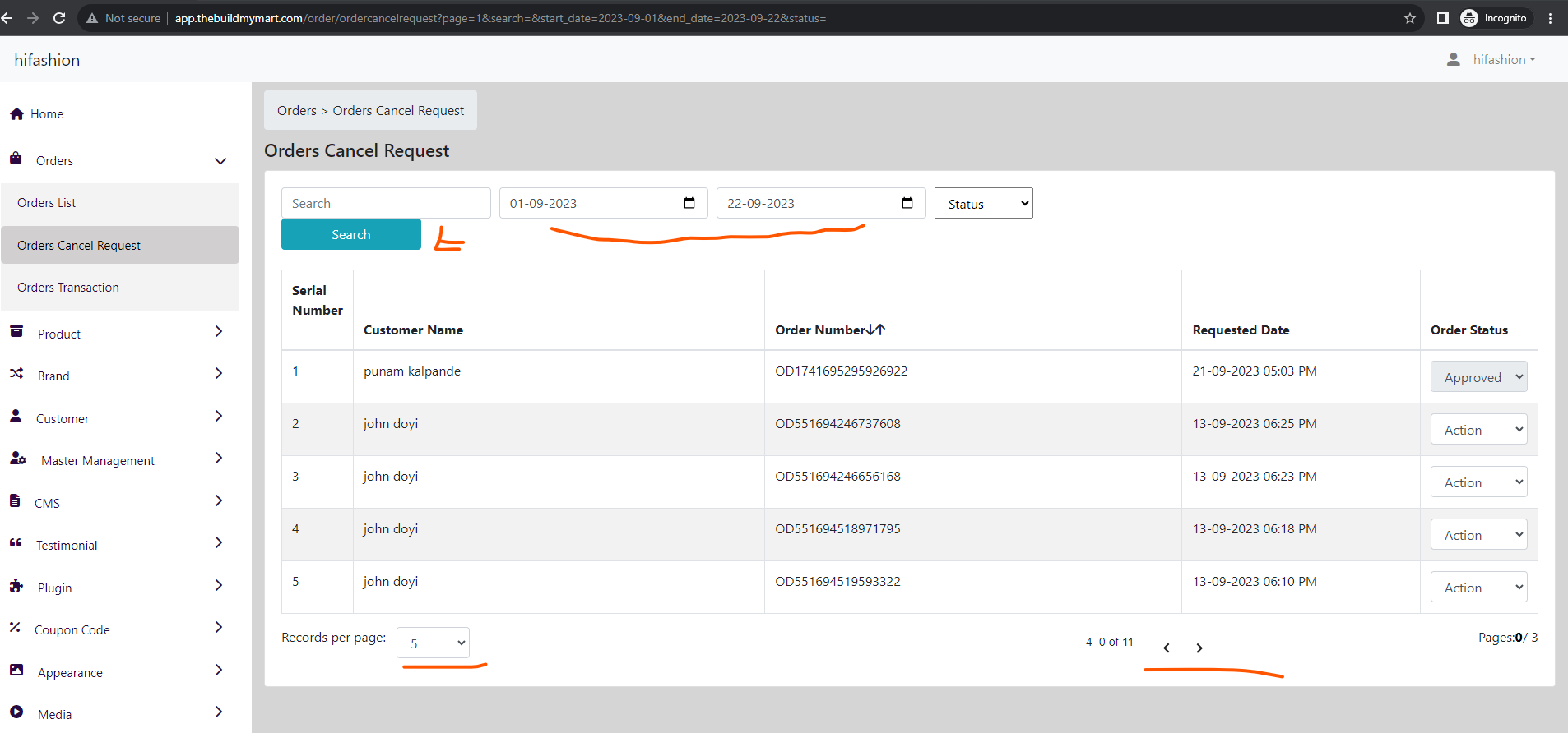Click Orders breadcrumb link

(x=297, y=110)
